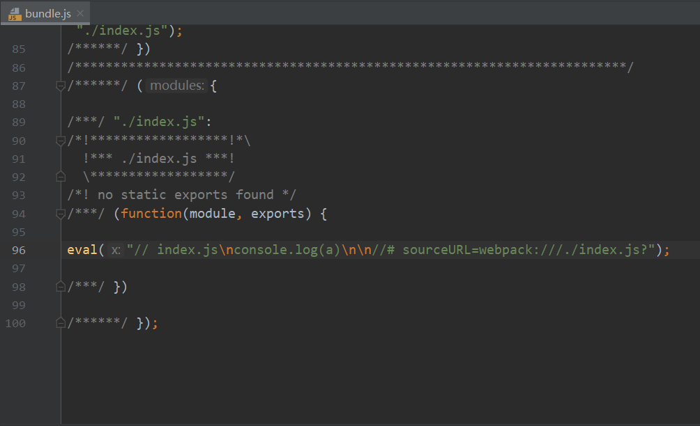The height and width of the screenshot is (426, 700).
Task: Click console.log(a) in the eval string
Action: point(288,249)
